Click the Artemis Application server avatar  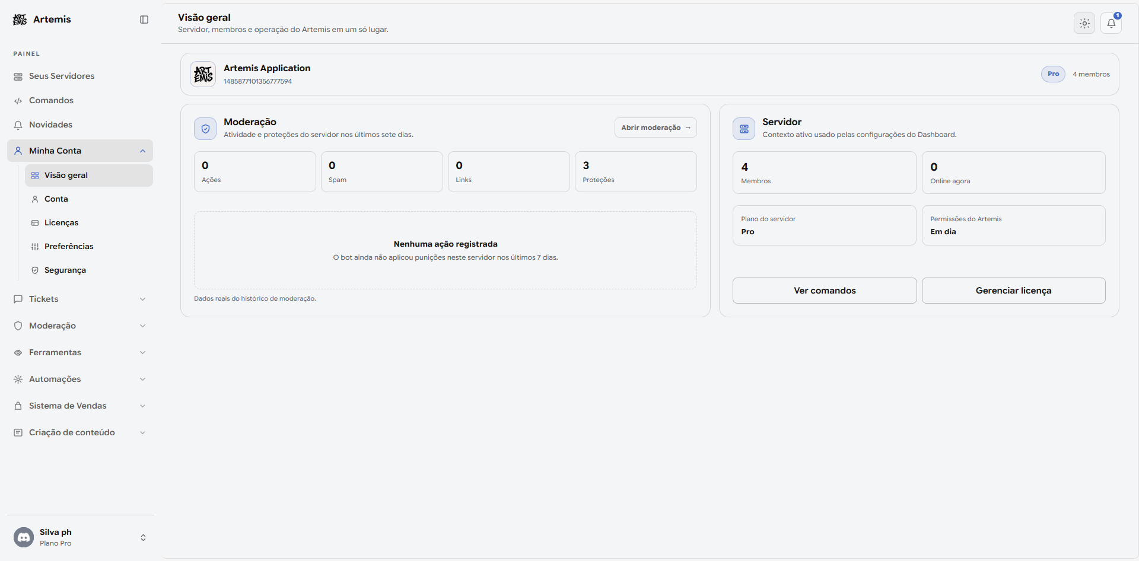pos(203,74)
